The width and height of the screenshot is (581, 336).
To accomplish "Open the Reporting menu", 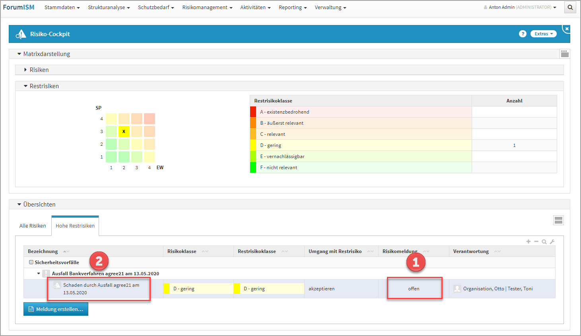I will coord(292,8).
